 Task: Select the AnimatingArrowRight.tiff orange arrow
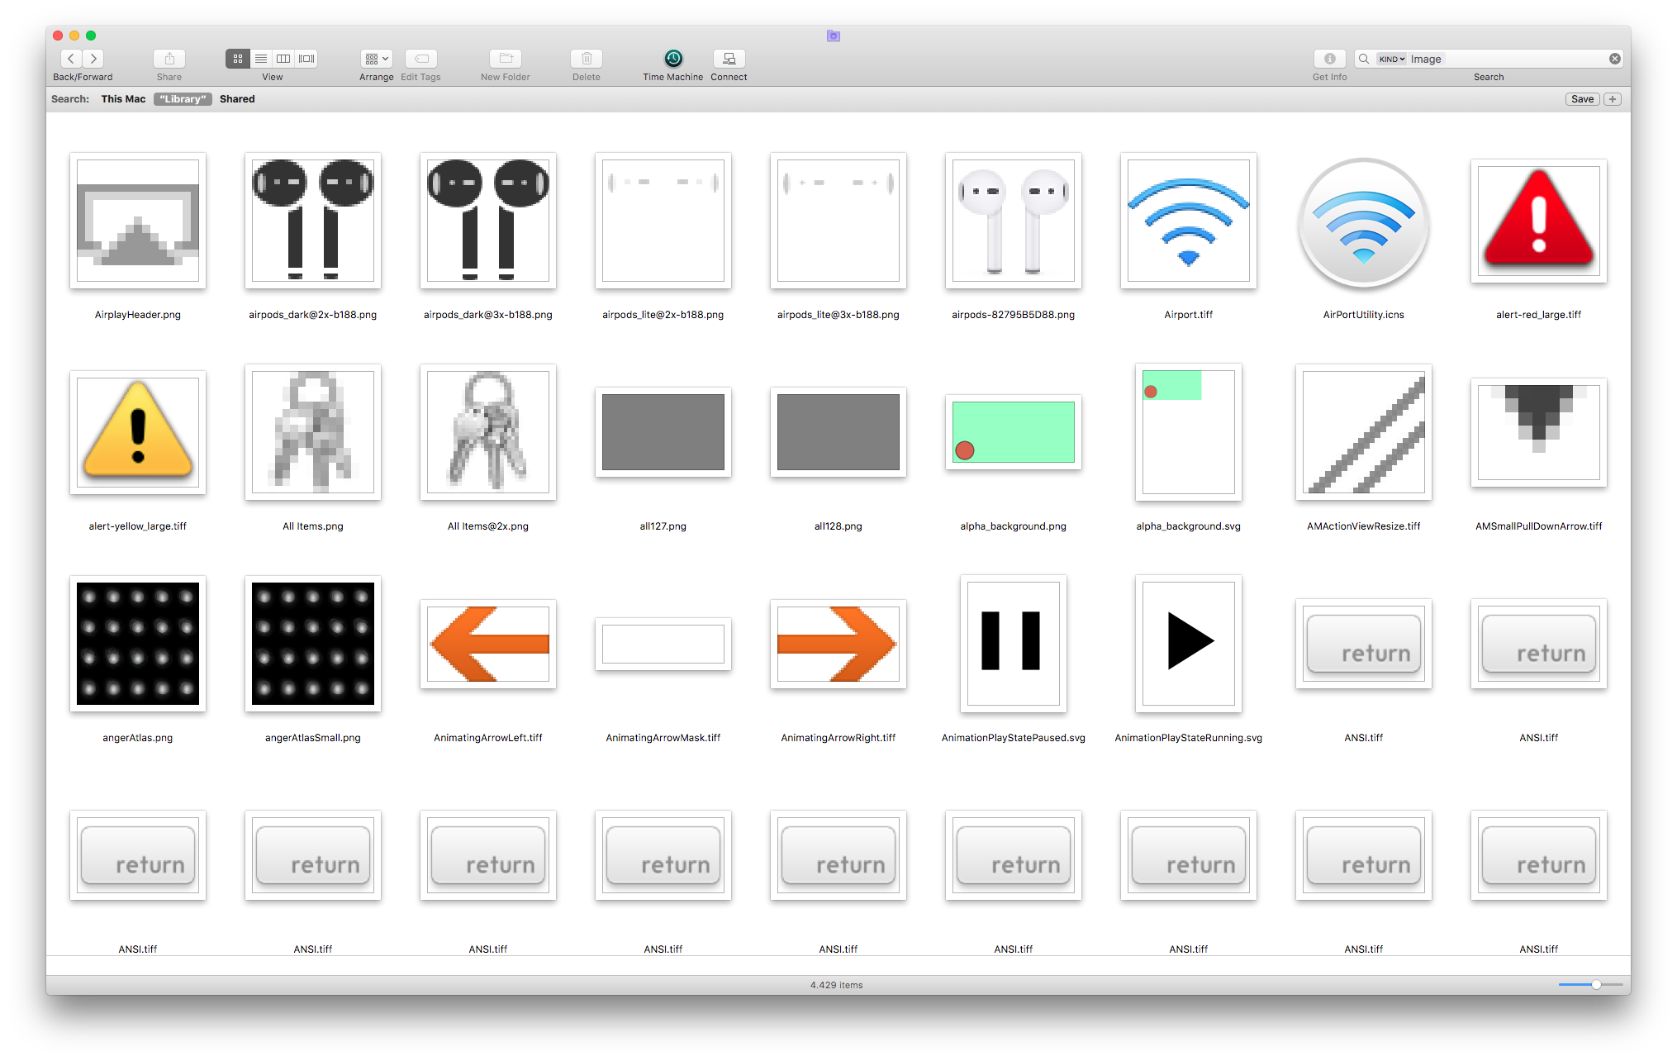click(x=838, y=644)
